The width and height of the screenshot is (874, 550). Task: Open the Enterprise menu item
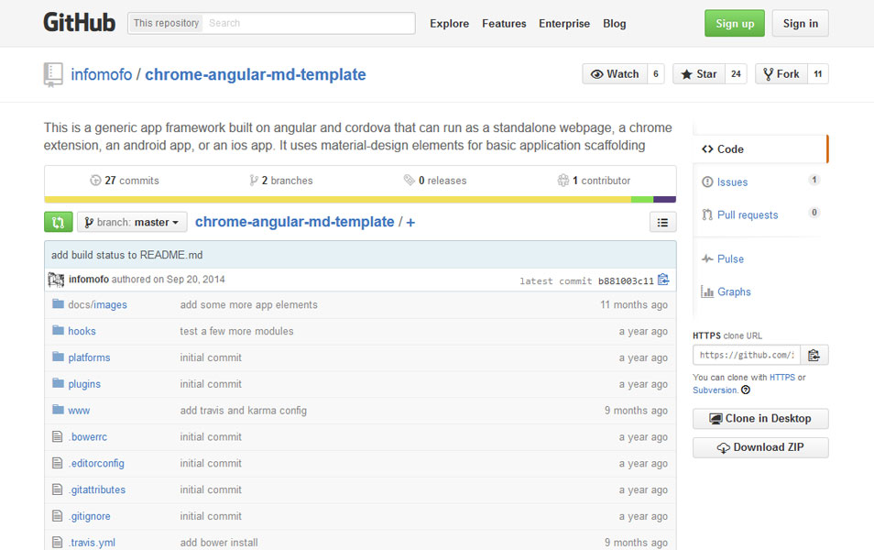pyautogui.click(x=564, y=24)
